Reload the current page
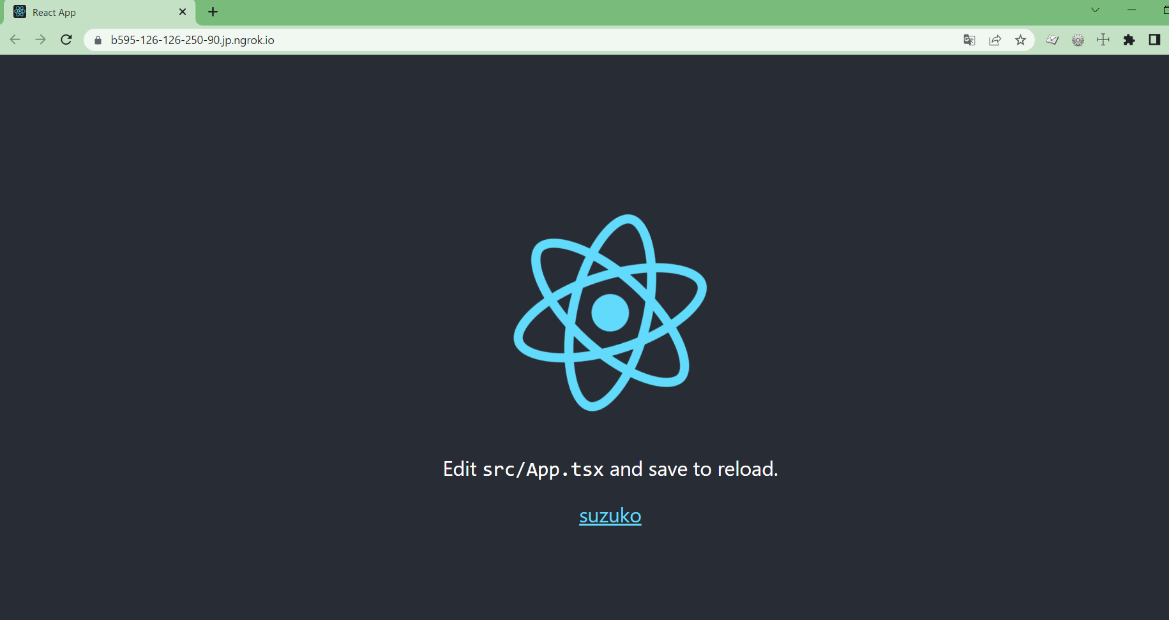 click(x=66, y=40)
